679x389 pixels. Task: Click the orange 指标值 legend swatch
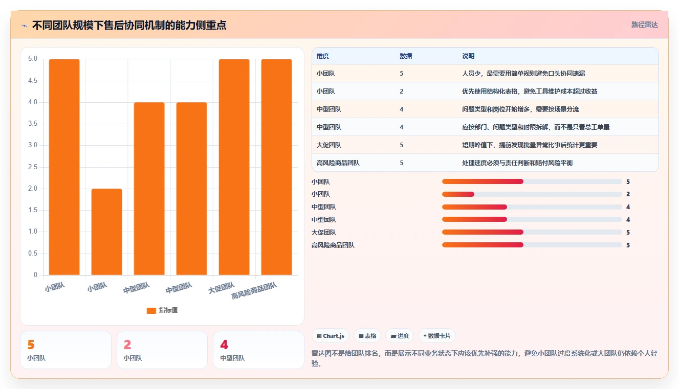pos(151,310)
